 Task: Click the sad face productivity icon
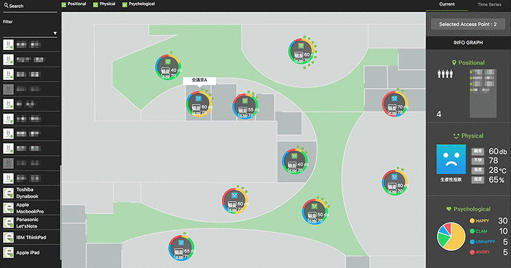(x=451, y=159)
